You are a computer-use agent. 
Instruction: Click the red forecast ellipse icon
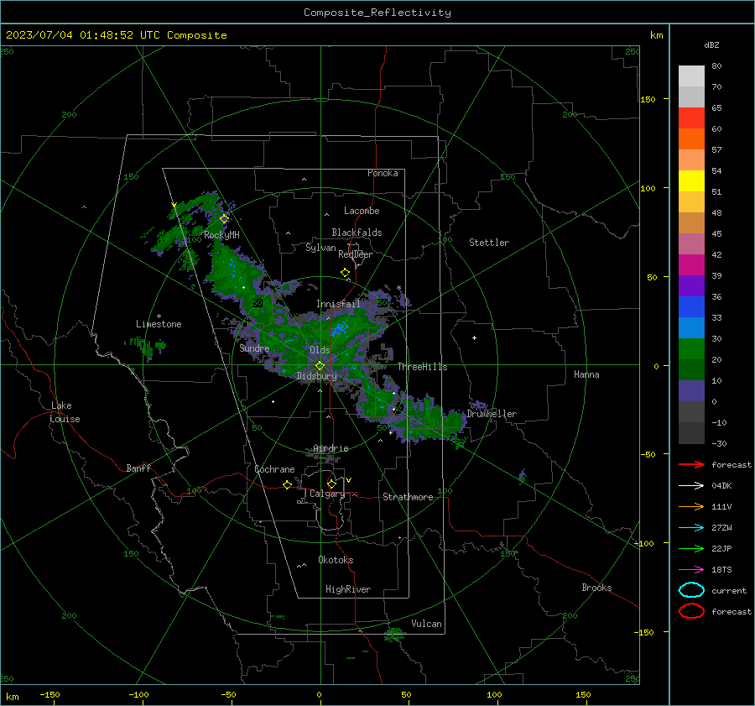pyautogui.click(x=691, y=611)
